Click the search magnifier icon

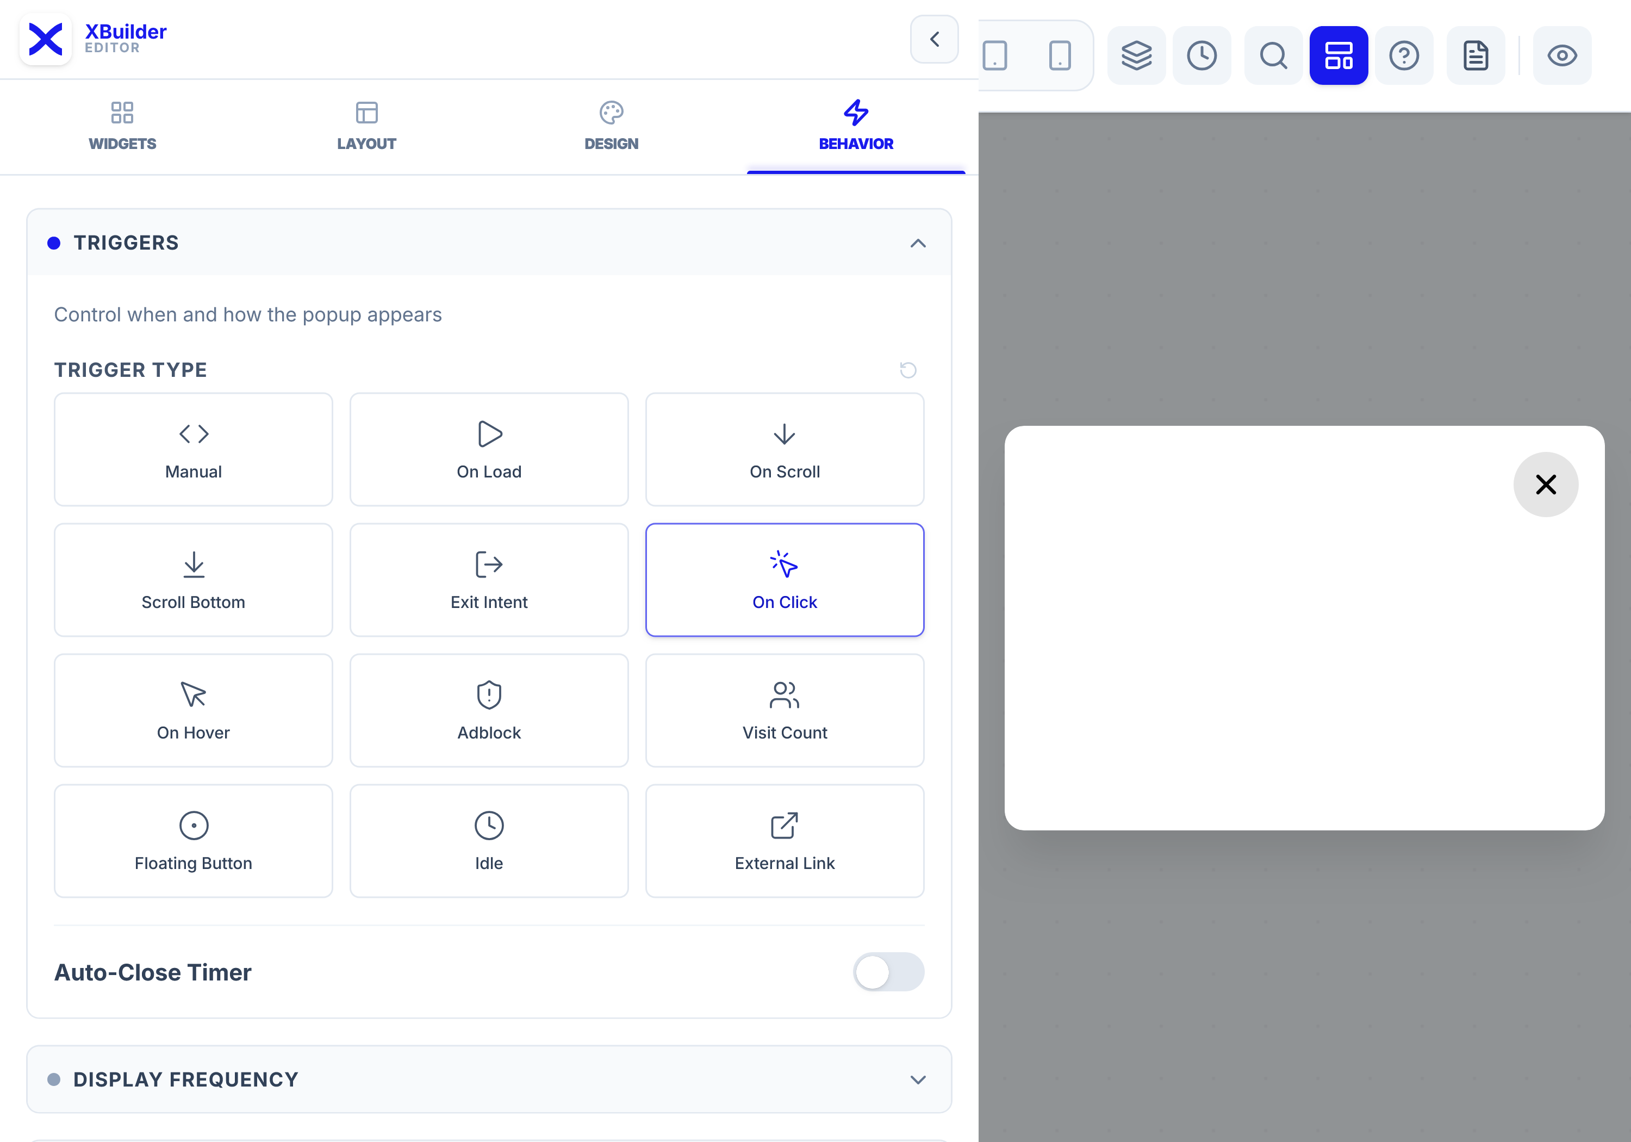pyautogui.click(x=1273, y=55)
